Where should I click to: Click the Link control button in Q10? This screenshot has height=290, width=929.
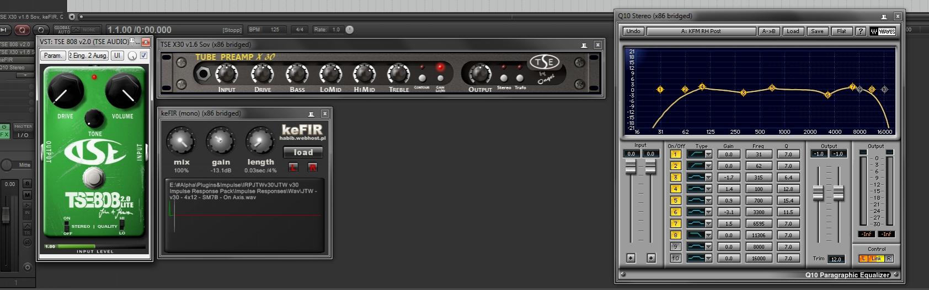[x=876, y=259]
